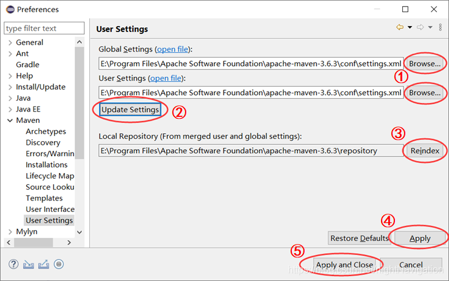This screenshot has width=449, height=281.
Task: Click Apply and Close button
Action: 345,265
